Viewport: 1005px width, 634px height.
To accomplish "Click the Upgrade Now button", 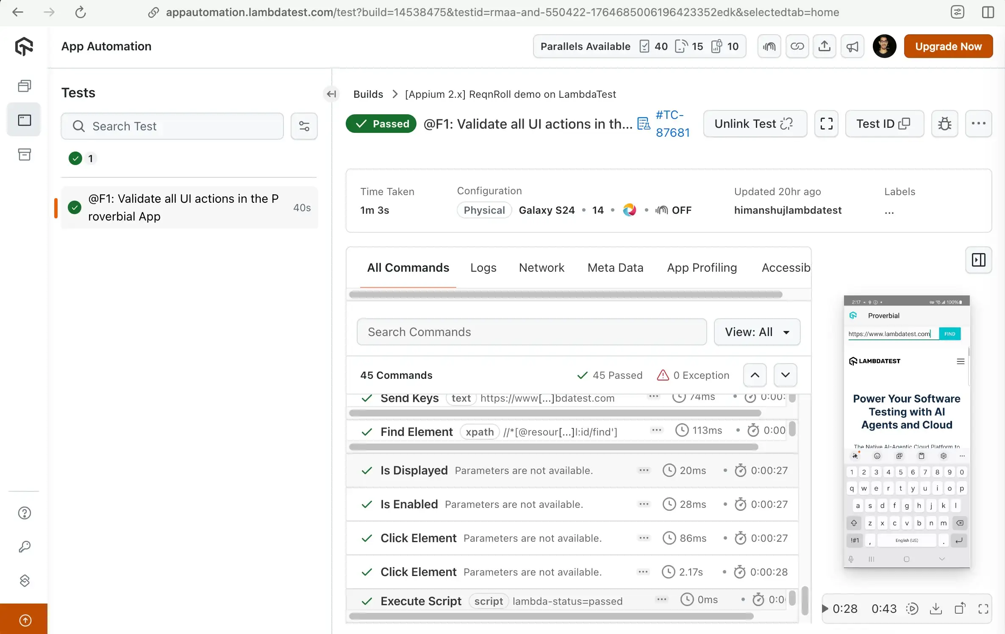I will (948, 46).
